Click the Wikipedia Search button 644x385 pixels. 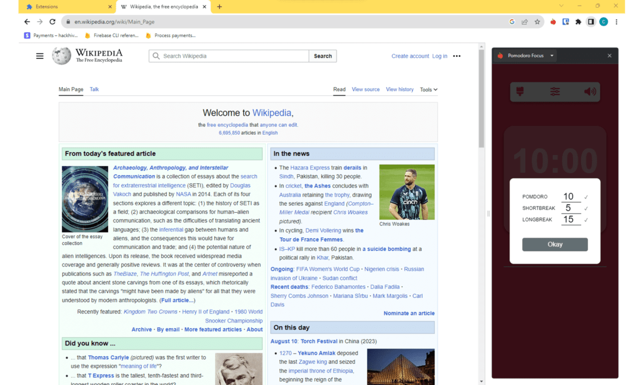coord(323,56)
